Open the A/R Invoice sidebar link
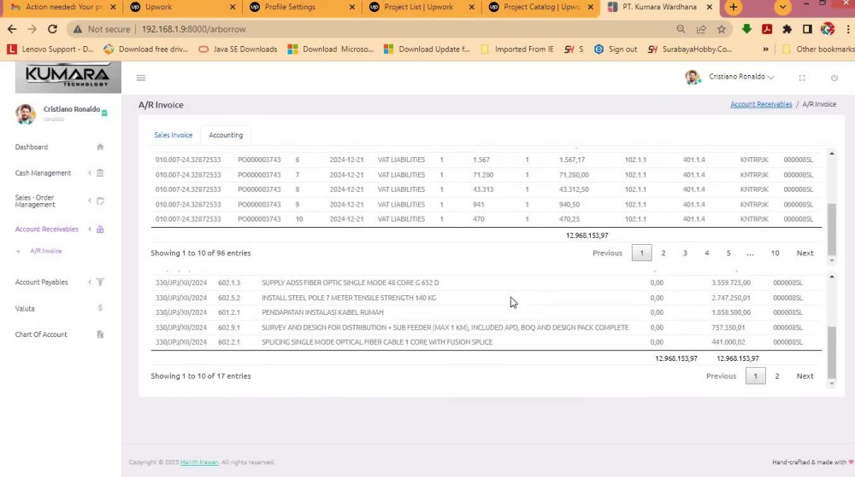 tap(46, 251)
